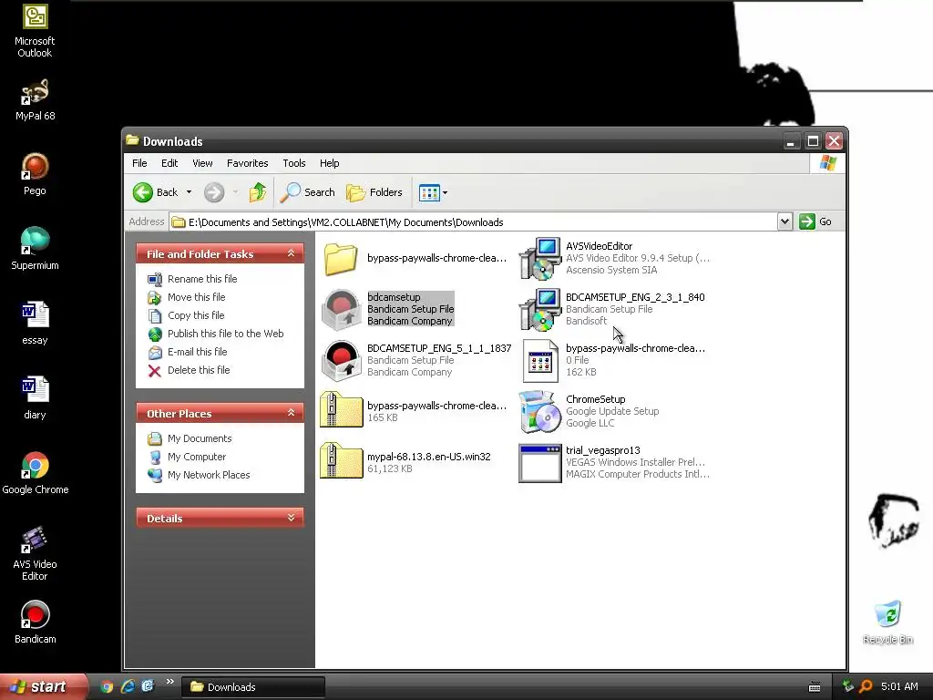Click the disabled Forward arrow button

click(x=214, y=192)
